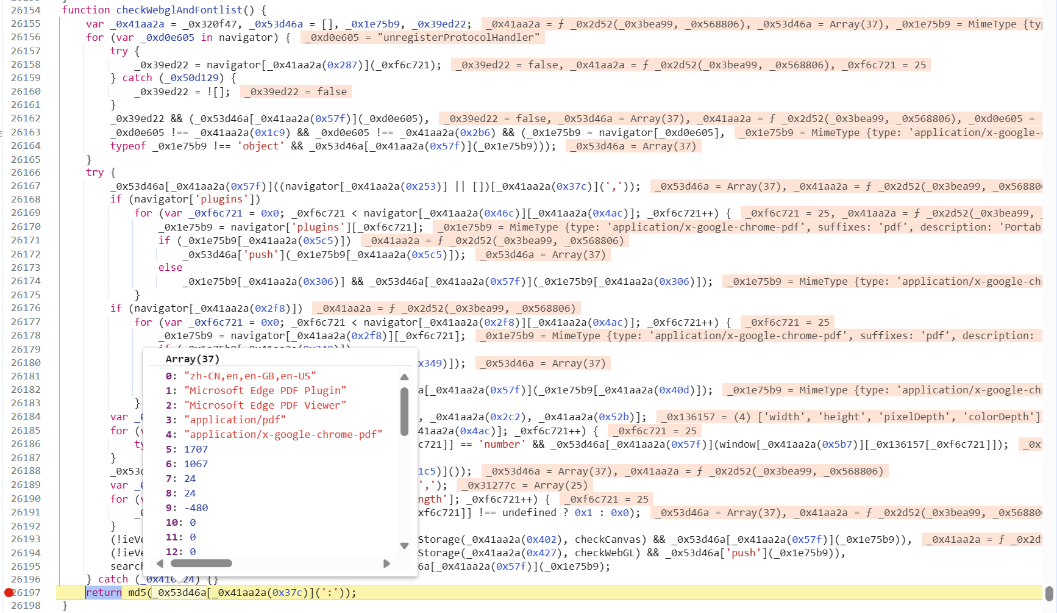The image size is (1057, 613).
Task: Click hex literal 0x287 on line 26158
Action: (343, 65)
